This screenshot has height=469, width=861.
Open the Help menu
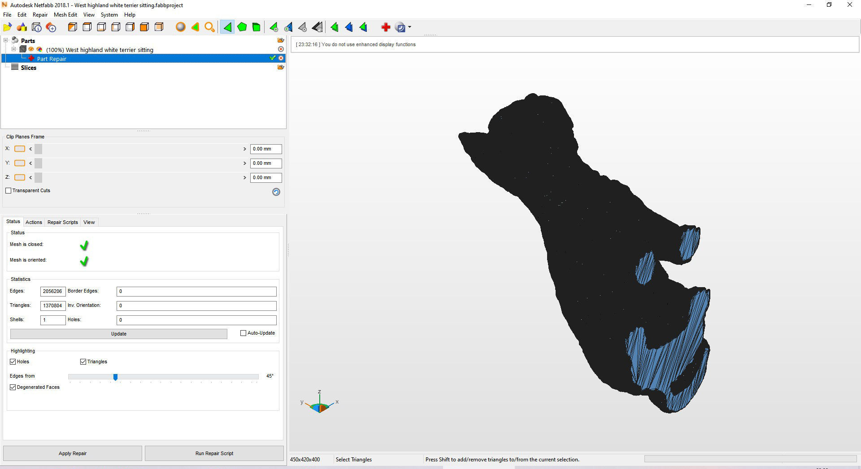coord(130,15)
